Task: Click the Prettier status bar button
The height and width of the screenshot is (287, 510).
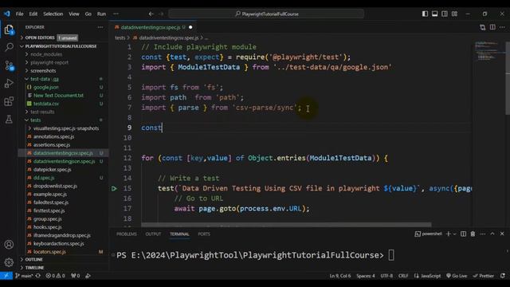Action: [484, 276]
